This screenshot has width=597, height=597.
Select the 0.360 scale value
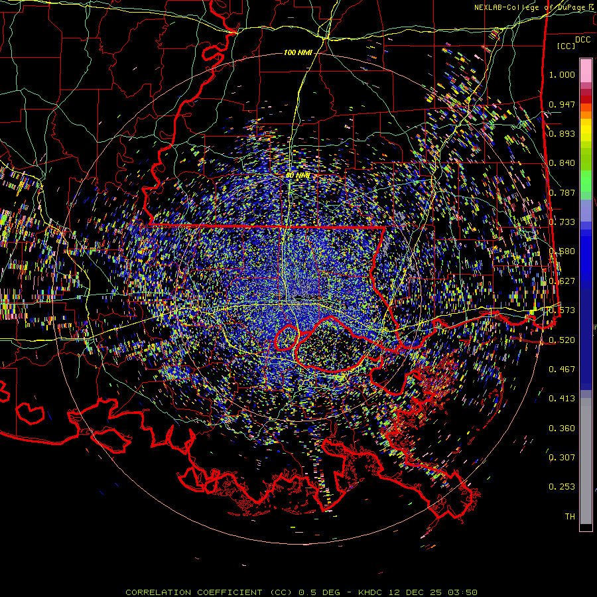tap(562, 429)
